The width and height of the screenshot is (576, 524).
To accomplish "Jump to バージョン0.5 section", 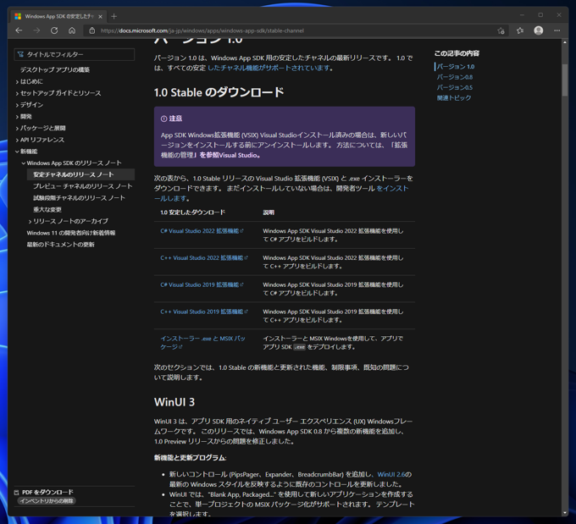I will (x=455, y=87).
